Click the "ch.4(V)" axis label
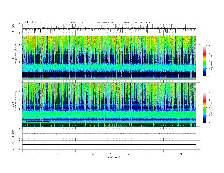 (x=14, y=145)
